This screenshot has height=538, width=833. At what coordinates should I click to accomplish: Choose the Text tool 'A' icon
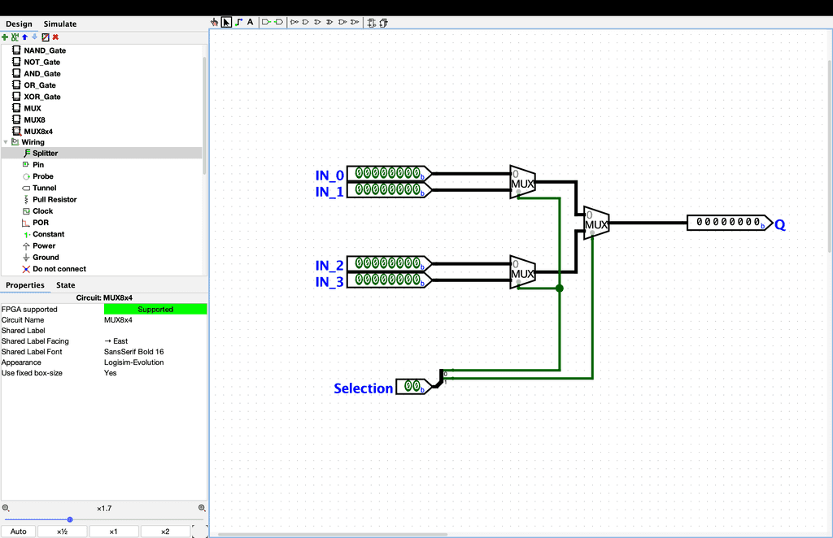[x=250, y=22]
